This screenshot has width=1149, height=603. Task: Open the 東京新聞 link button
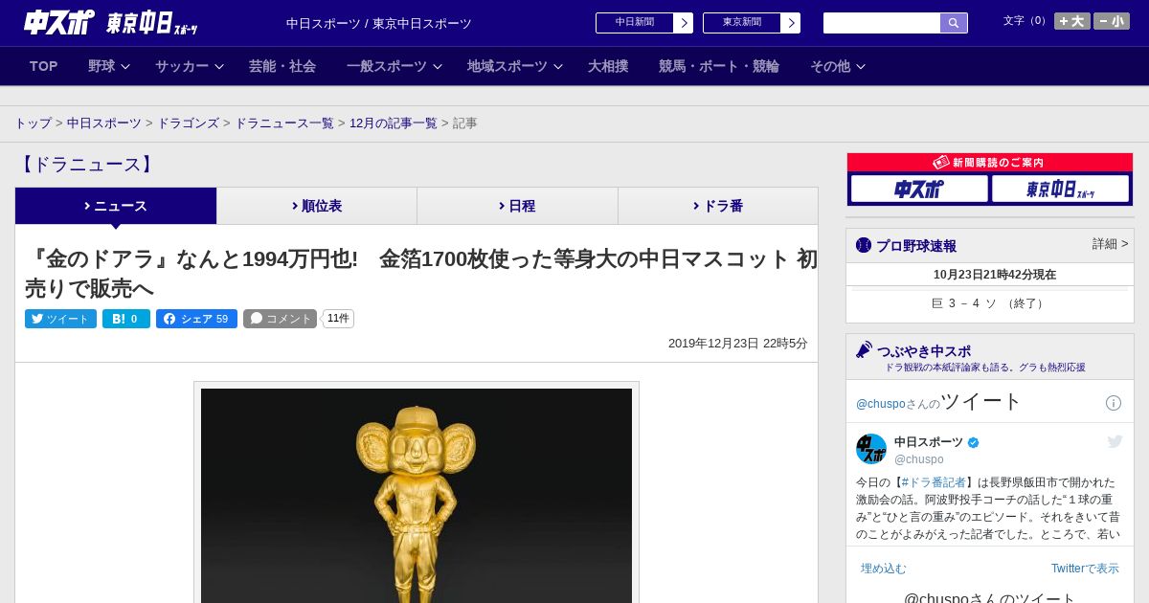point(742,23)
